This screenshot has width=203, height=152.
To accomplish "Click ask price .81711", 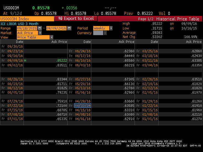I will pos(62,84).
